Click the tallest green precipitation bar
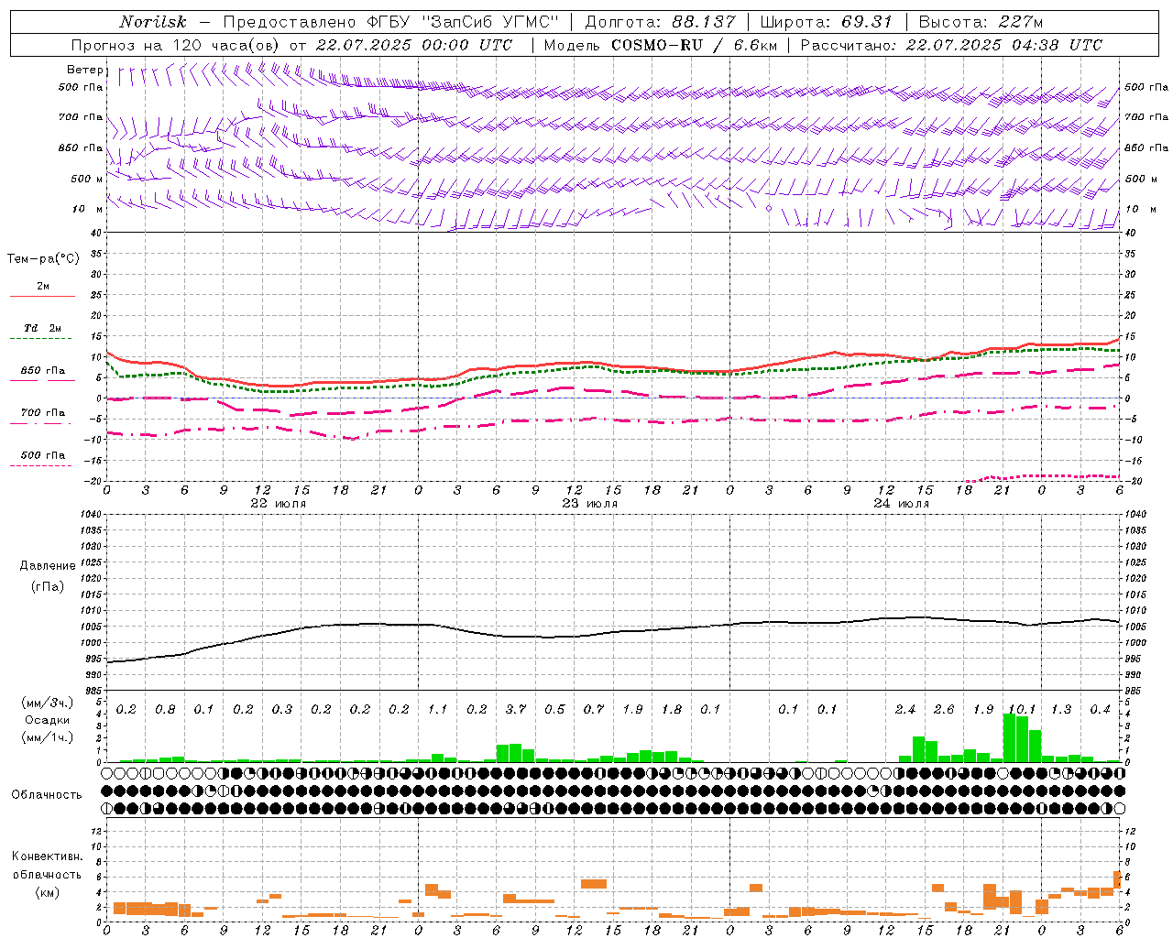The image size is (1173, 938). pos(1009,737)
